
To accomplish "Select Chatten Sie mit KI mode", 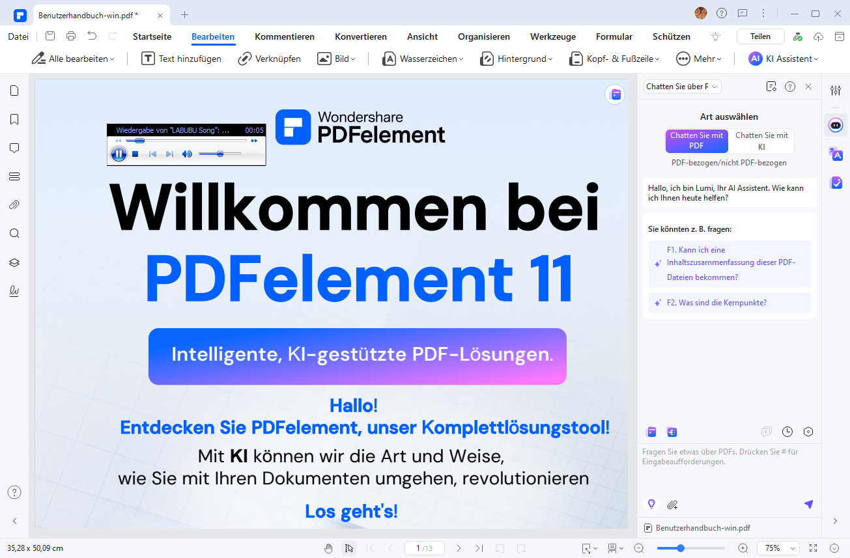I will pos(761,141).
